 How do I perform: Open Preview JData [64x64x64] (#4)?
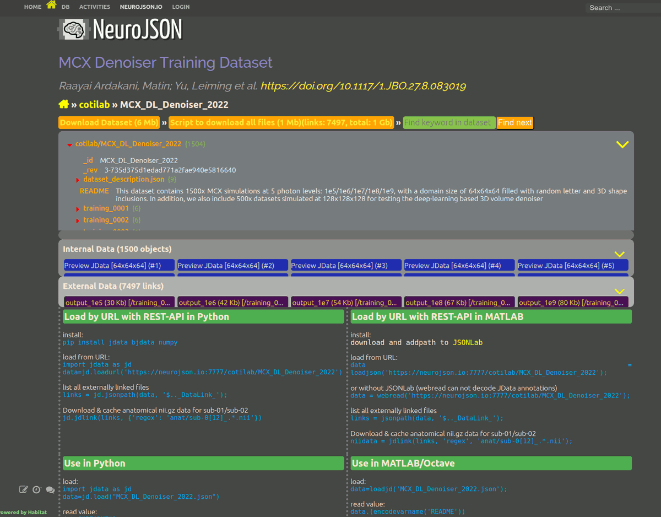coord(459,265)
